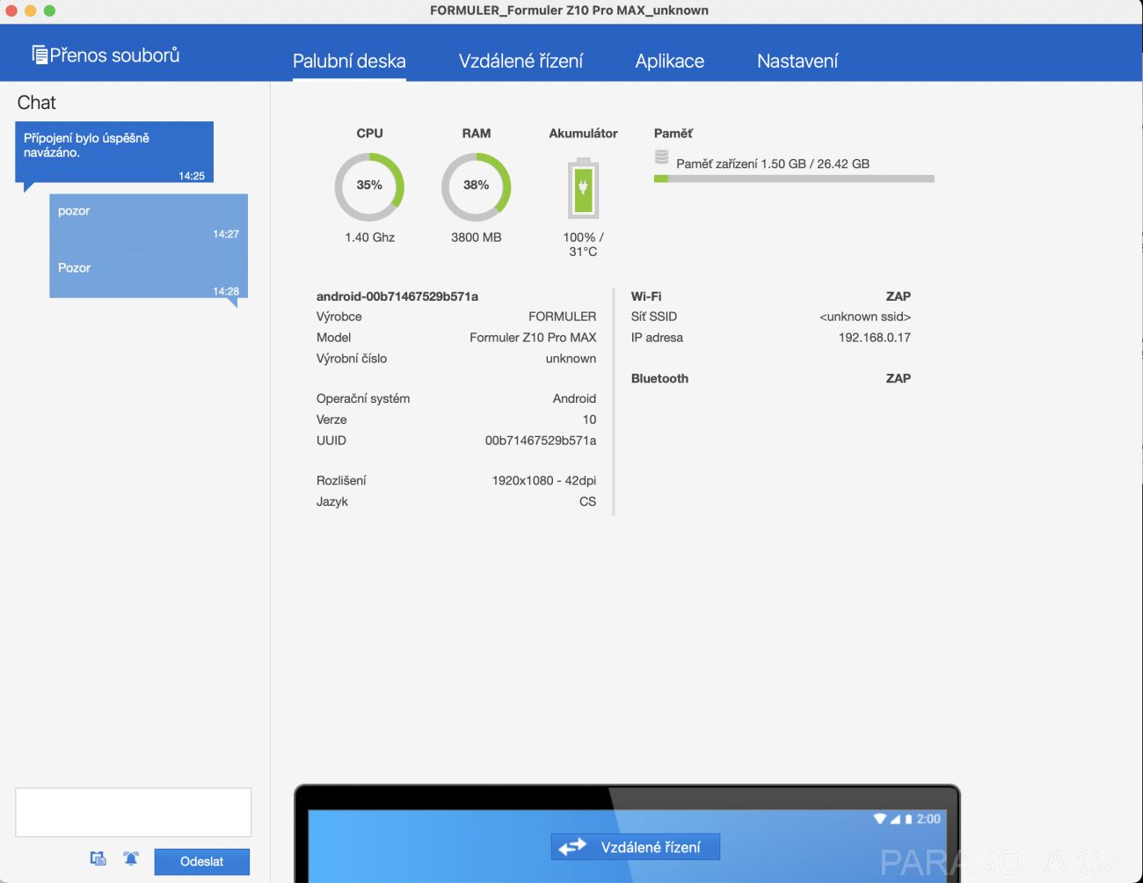Toggle the Wi-Fi ZAP status
The image size is (1143, 883).
898,296
